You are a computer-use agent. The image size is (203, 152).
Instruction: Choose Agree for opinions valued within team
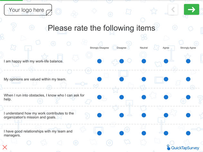166,79
